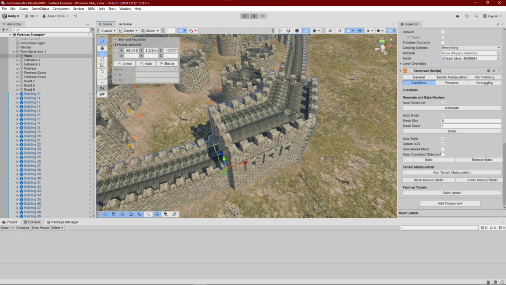
Task: Click the Play button in the top toolbar
Action: tap(245, 16)
